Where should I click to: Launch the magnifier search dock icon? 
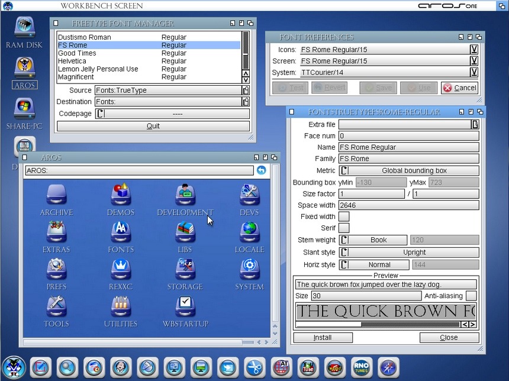tap(67, 368)
